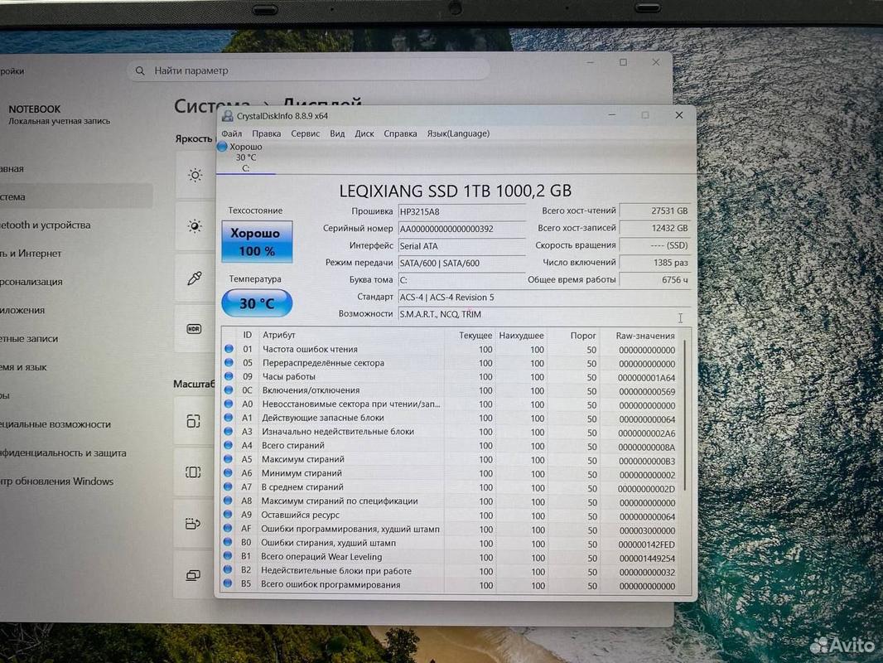Image resolution: width=883 pixels, height=663 pixels.
Task: Click the status dot for Всего стираний
Action: 228,445
